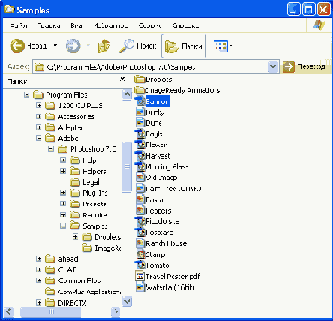The width and height of the screenshot is (333, 321).
Task: Open the Файл menu
Action: pos(18,25)
